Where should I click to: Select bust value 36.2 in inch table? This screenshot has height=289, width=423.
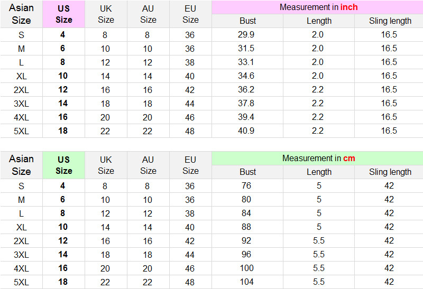point(246,89)
